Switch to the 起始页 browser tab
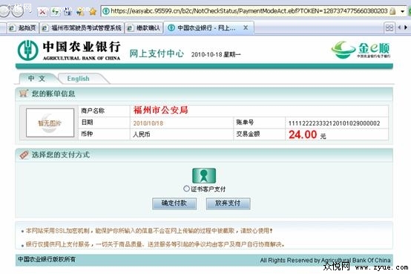Viewport: 411px width, 274px height. tap(22, 27)
